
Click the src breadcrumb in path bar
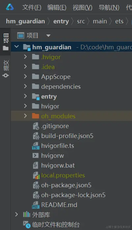pyautogui.click(x=81, y=21)
